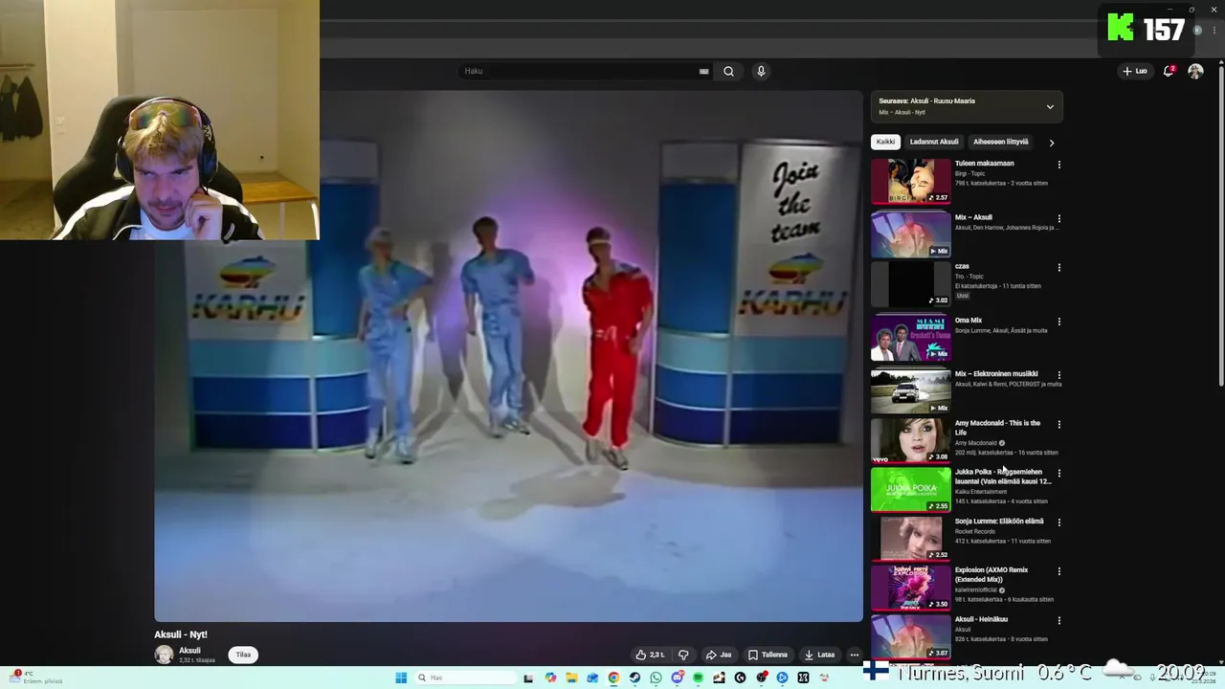Click the Lataa download button

819,655
